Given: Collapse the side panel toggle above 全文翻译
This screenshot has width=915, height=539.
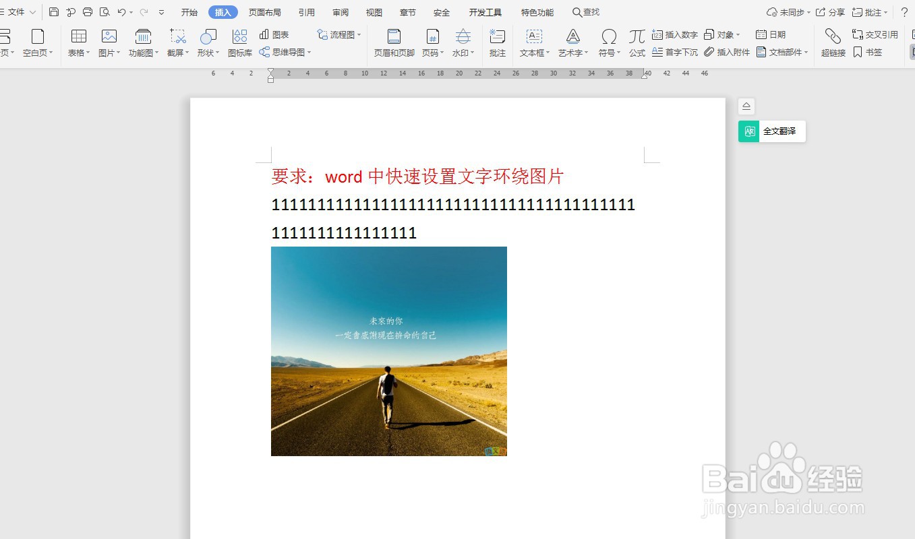Looking at the screenshot, I should [746, 106].
